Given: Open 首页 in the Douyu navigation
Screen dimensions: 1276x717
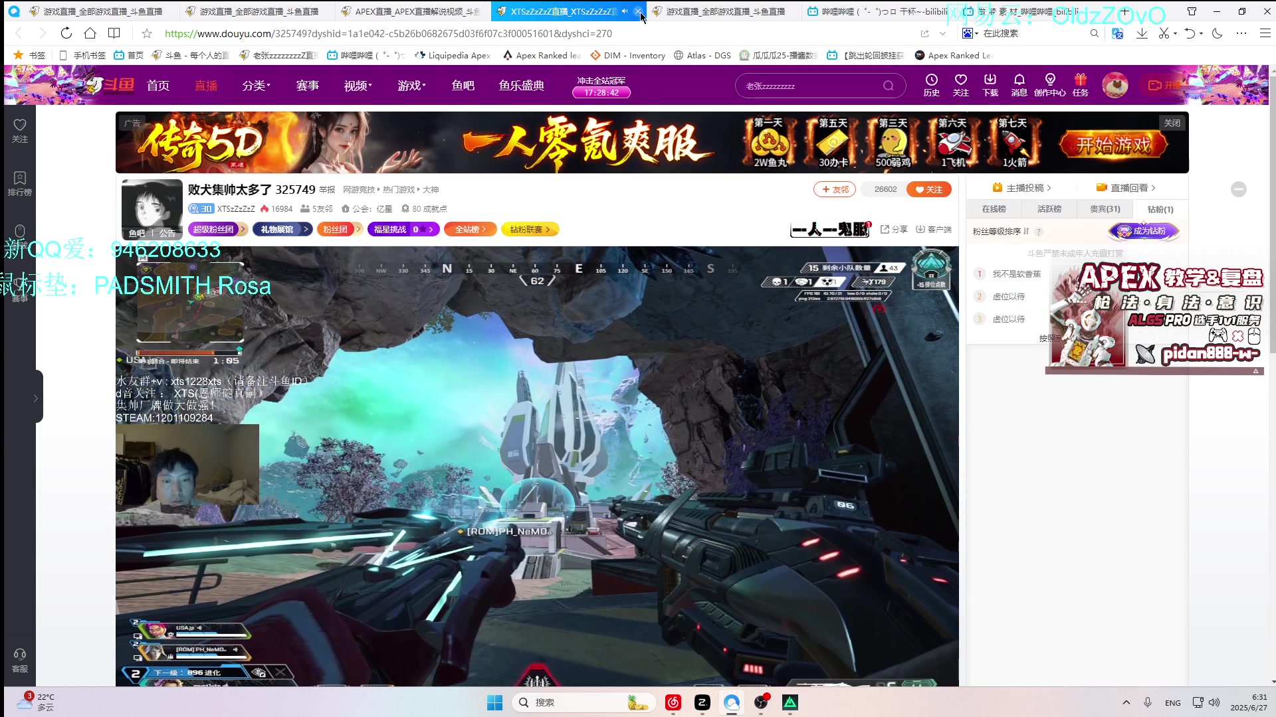Looking at the screenshot, I should 158,86.
